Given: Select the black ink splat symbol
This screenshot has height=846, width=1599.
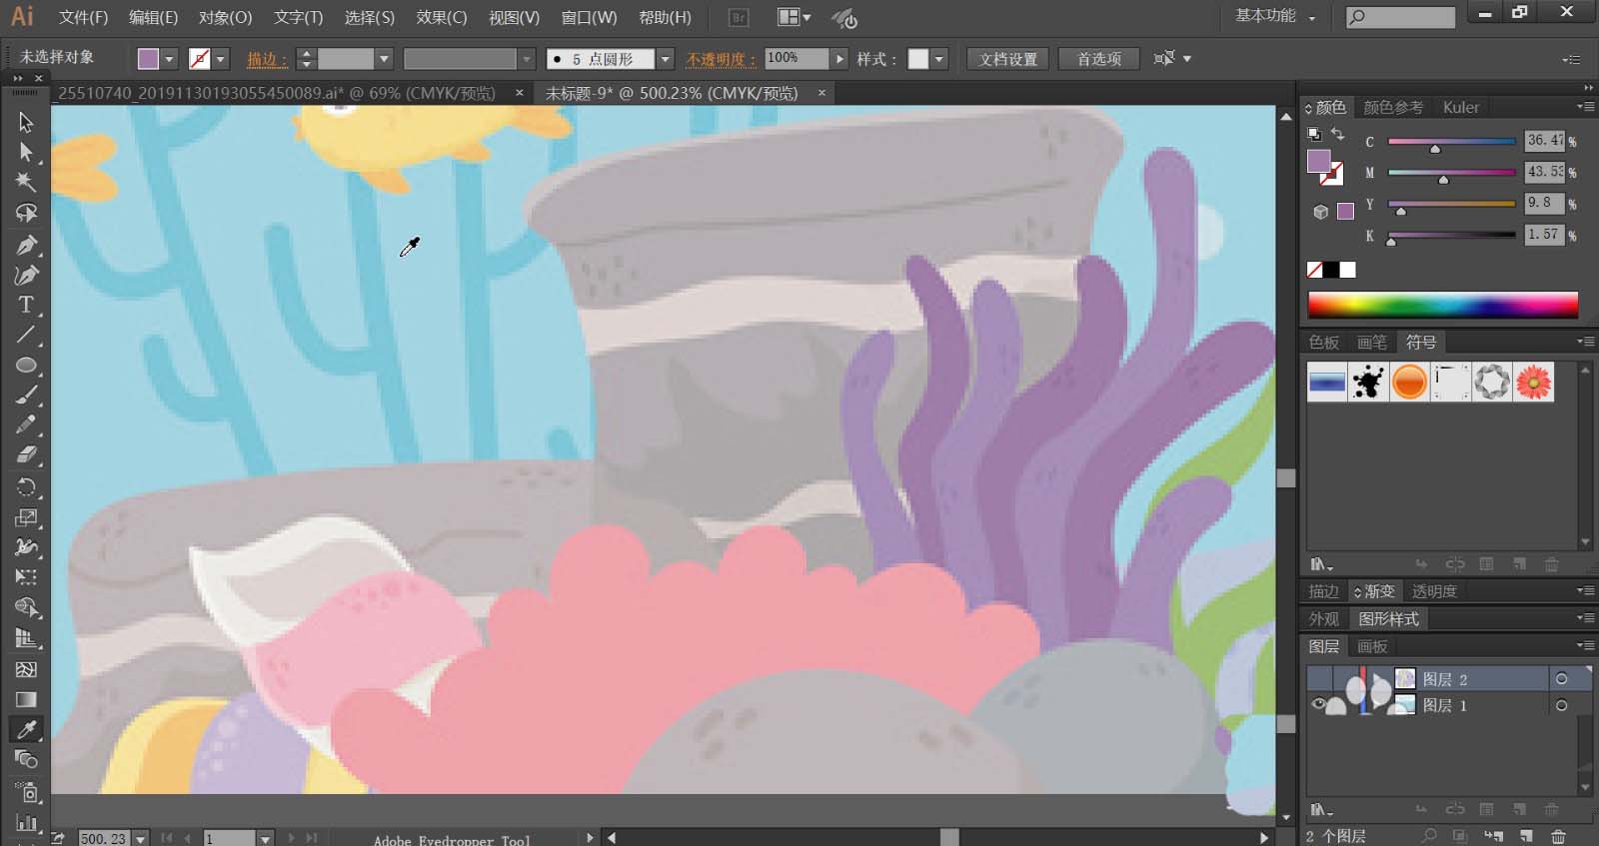Looking at the screenshot, I should (x=1368, y=382).
